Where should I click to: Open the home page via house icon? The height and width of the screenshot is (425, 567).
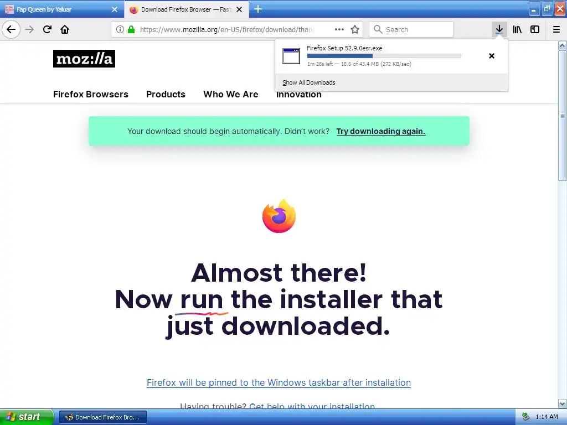click(x=65, y=29)
